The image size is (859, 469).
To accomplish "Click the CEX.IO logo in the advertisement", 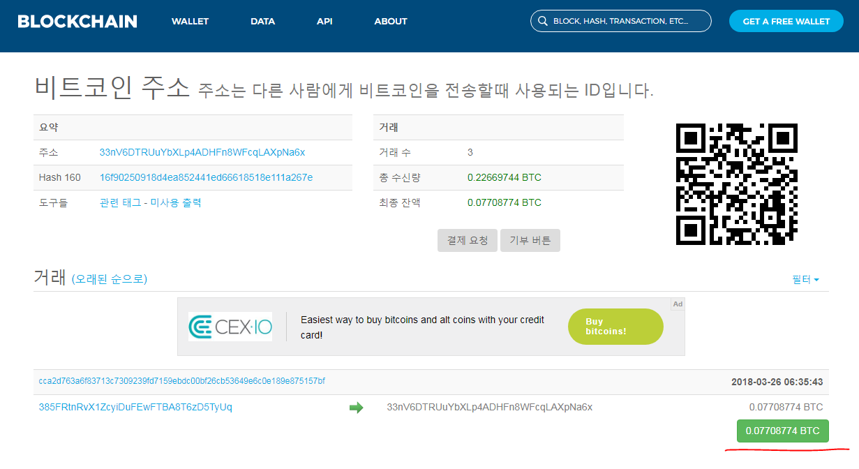I will pyautogui.click(x=230, y=326).
